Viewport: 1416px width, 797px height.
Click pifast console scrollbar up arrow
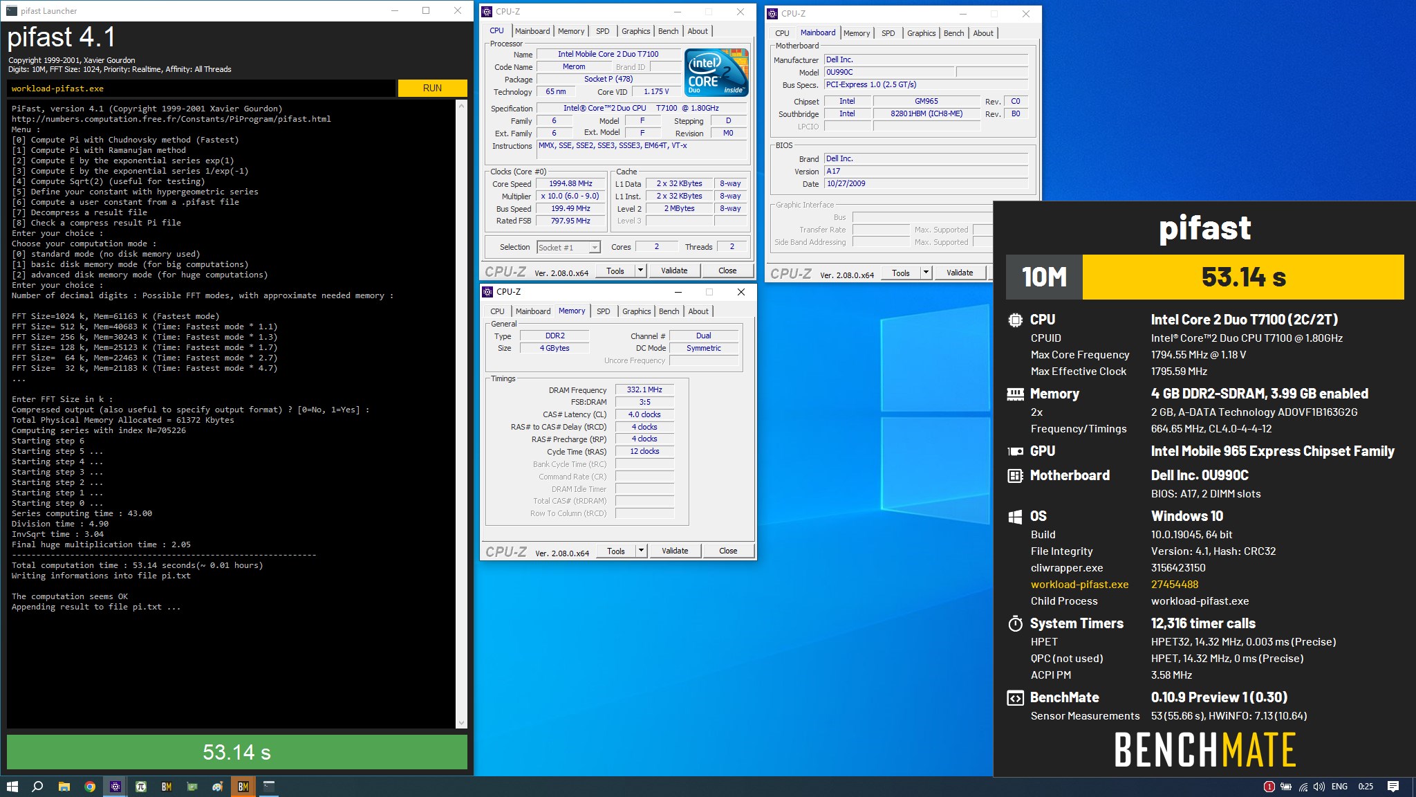[x=462, y=105]
